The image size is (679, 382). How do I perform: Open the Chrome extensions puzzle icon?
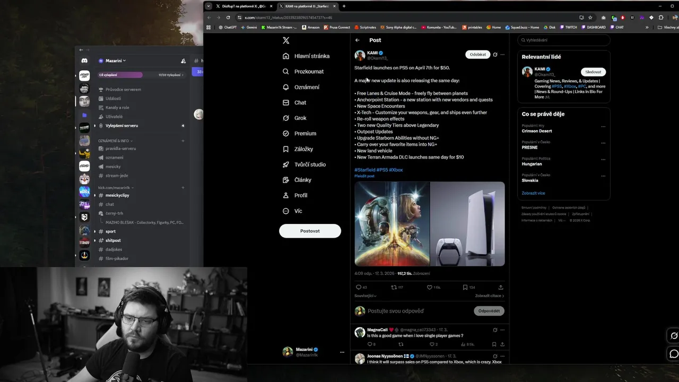661,18
